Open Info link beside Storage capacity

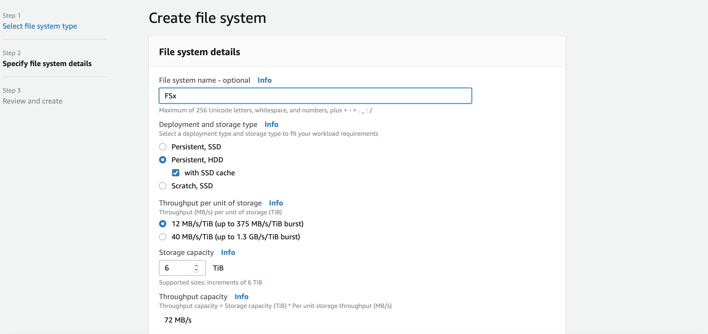click(228, 252)
